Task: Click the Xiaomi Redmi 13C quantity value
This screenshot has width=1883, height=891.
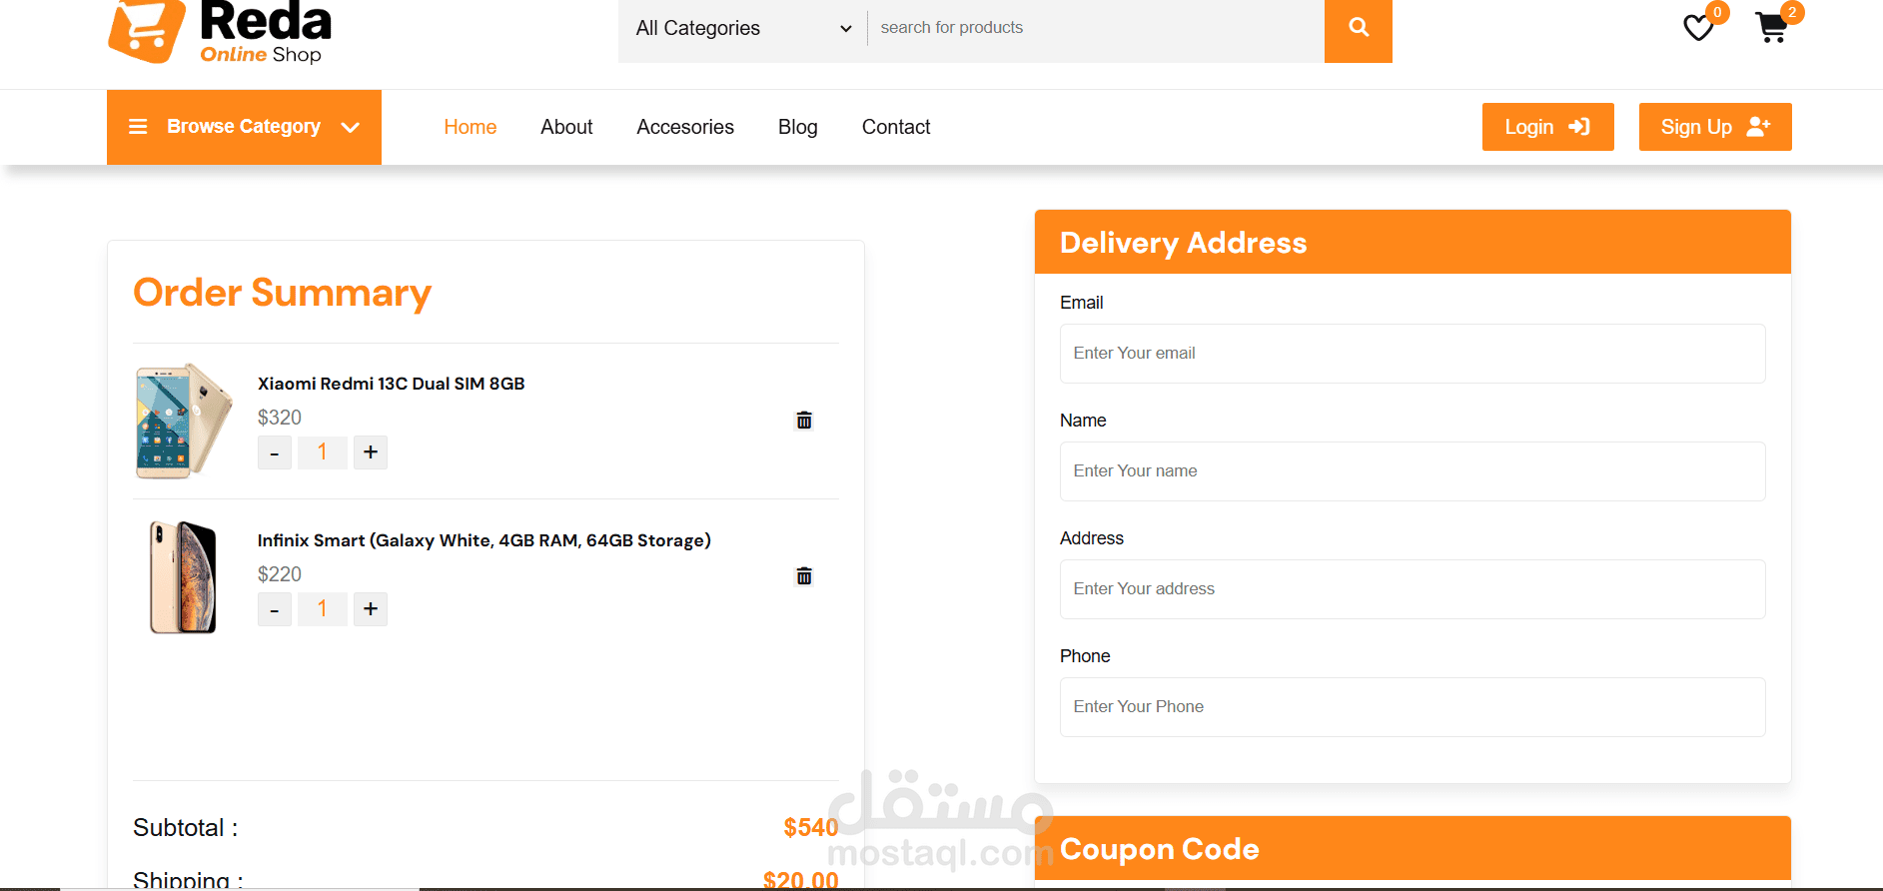Action: (323, 452)
